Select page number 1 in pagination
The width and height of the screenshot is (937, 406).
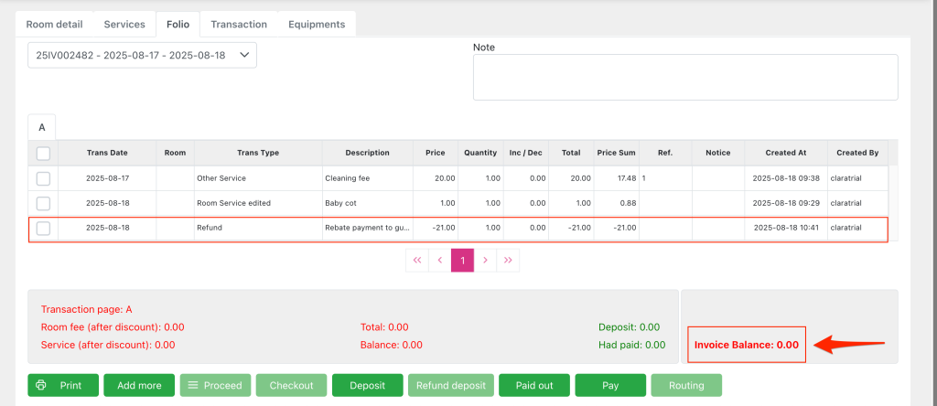pyautogui.click(x=462, y=260)
